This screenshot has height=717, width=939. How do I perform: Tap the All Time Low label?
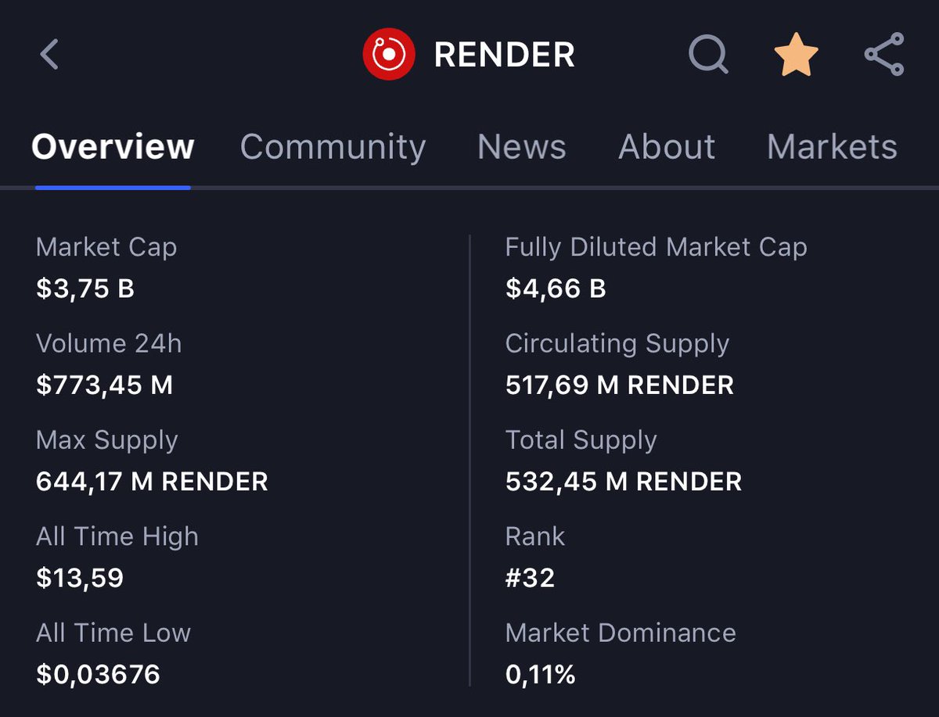113,633
